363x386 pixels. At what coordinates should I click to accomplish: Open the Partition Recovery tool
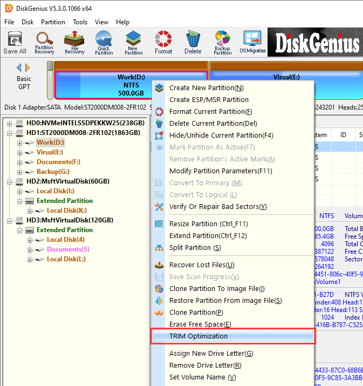[x=44, y=42]
